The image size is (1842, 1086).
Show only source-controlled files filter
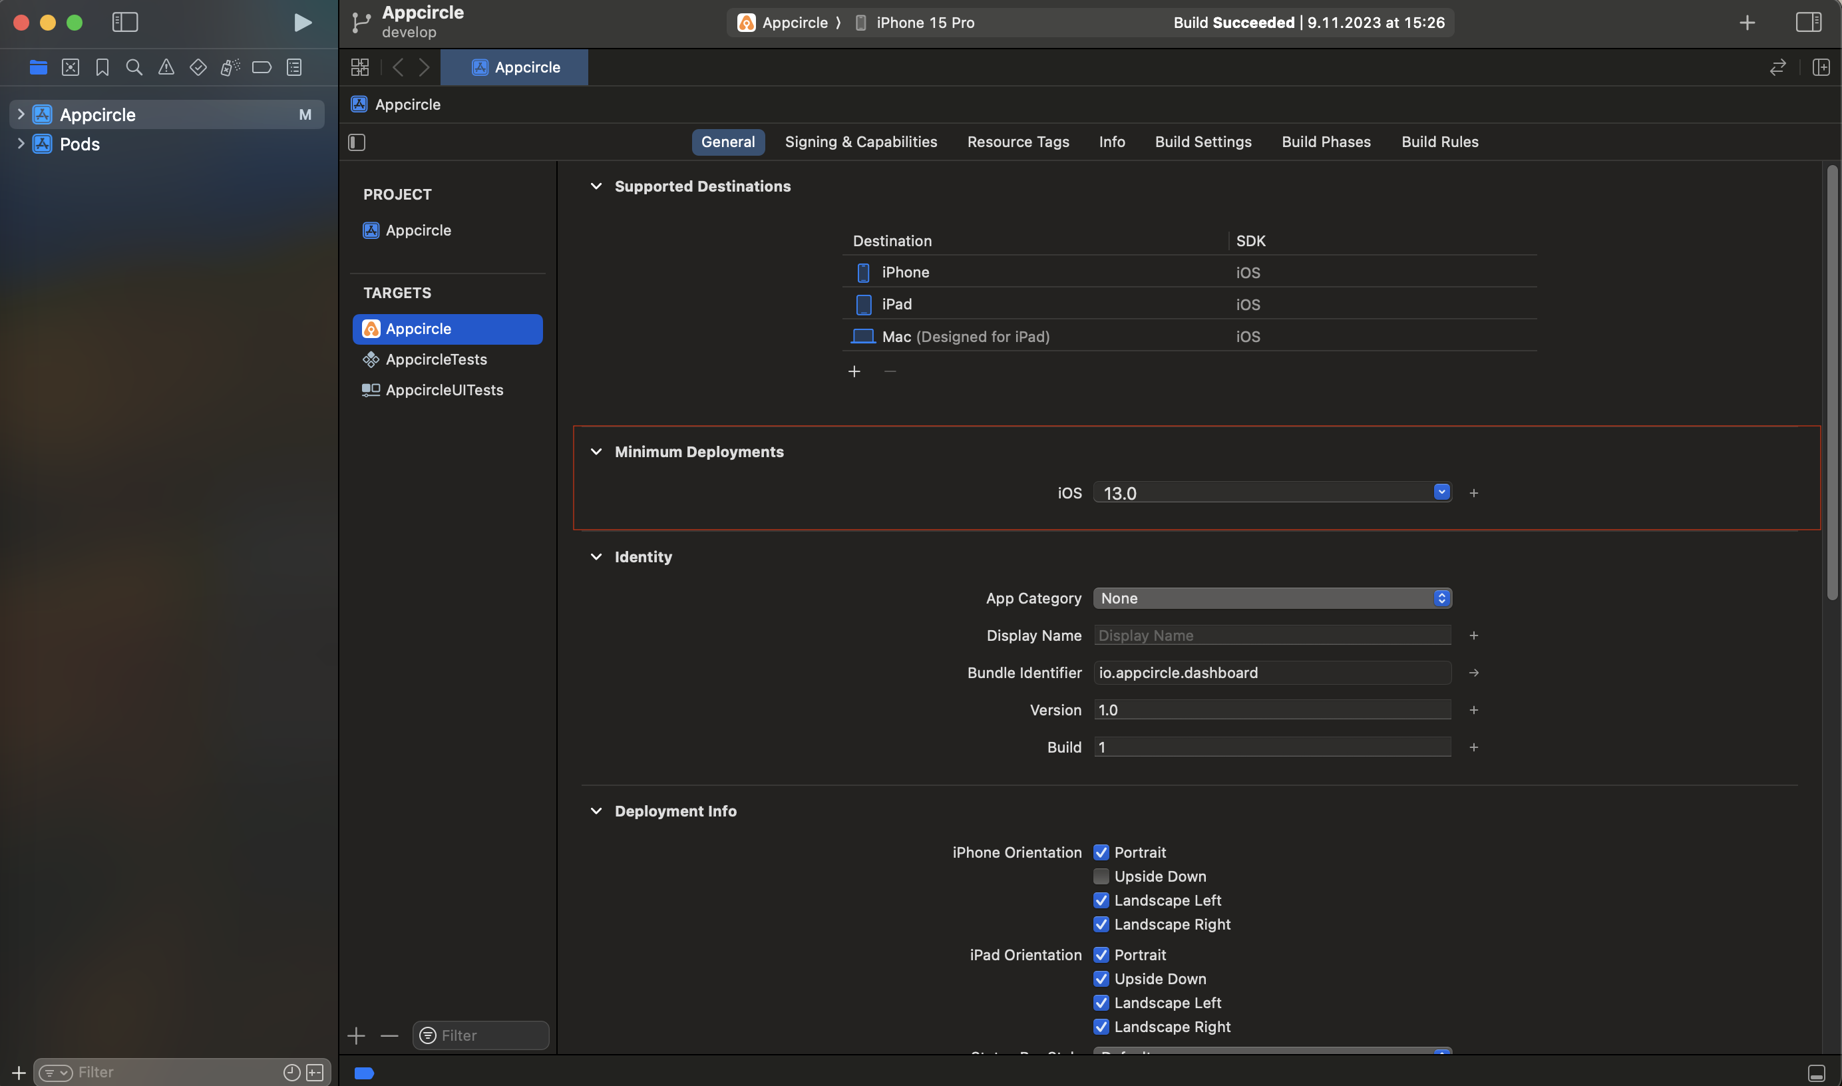pyautogui.click(x=315, y=1072)
